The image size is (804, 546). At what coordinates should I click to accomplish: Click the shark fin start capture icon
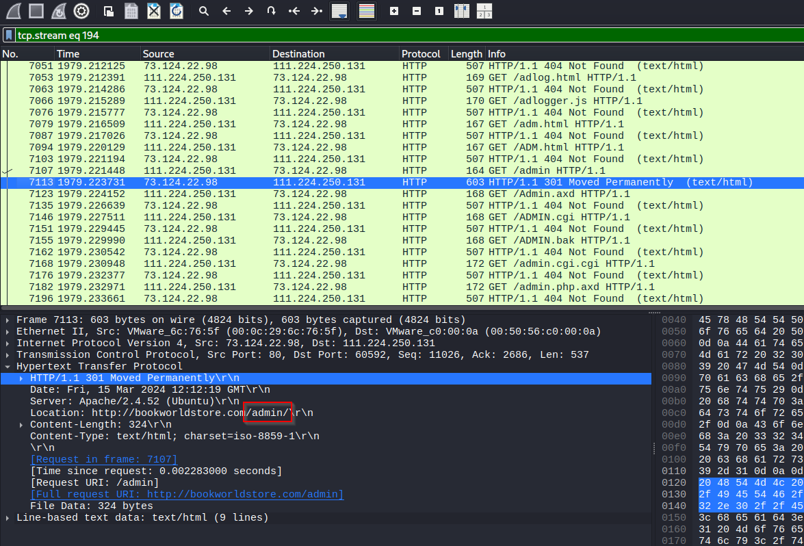(14, 11)
